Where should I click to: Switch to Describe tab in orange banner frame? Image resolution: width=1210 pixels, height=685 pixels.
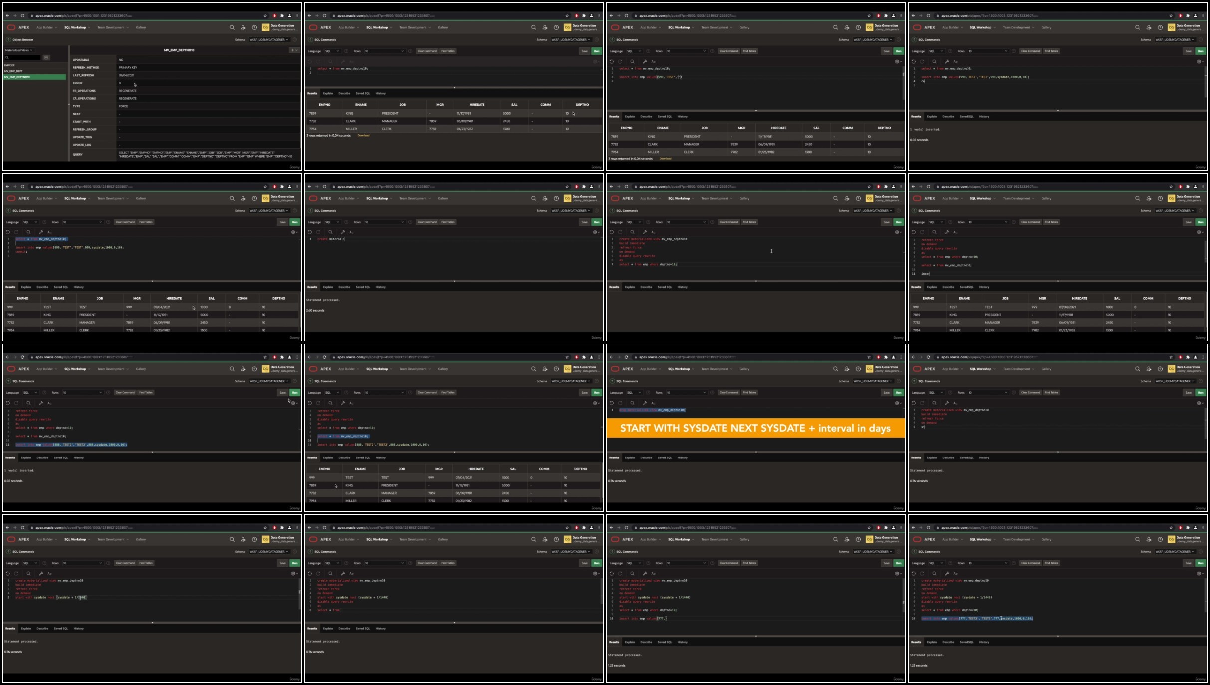pyautogui.click(x=646, y=457)
